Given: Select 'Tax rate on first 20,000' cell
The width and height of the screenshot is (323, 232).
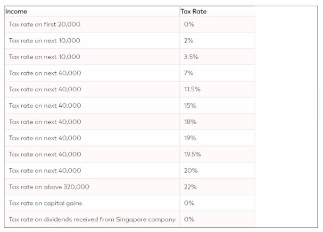Looking at the screenshot, I should tap(45, 24).
